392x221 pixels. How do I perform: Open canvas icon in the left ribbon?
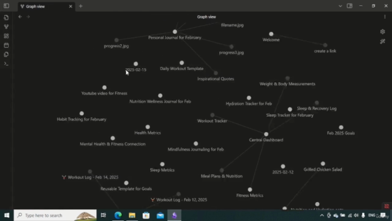point(6,36)
